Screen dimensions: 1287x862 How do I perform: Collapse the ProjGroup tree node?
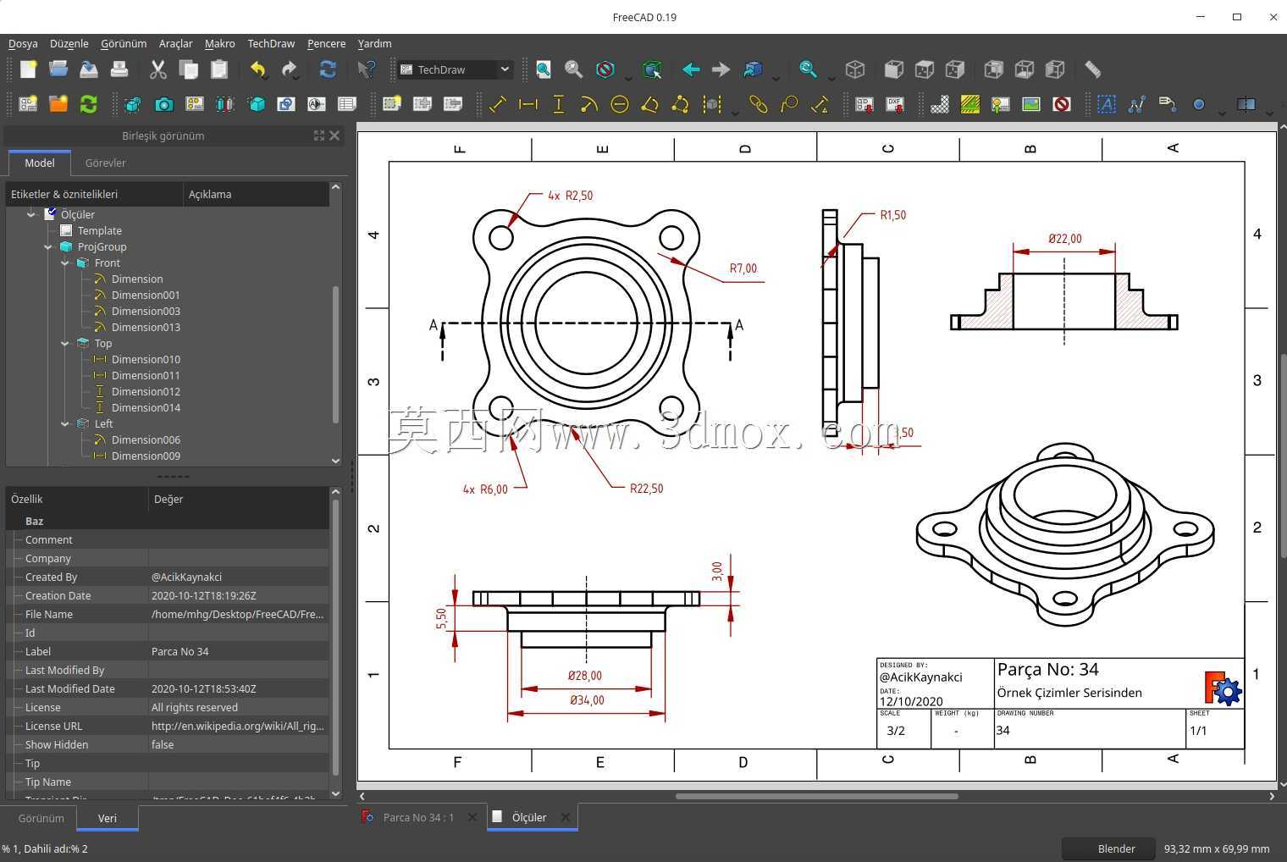[48, 246]
